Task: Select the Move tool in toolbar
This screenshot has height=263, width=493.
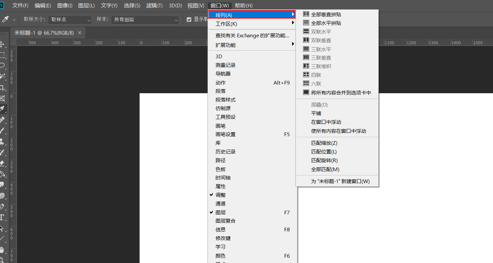Action: tap(2, 44)
